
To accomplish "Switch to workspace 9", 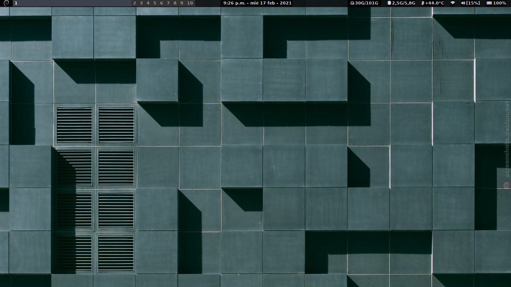I will tap(182, 3).
